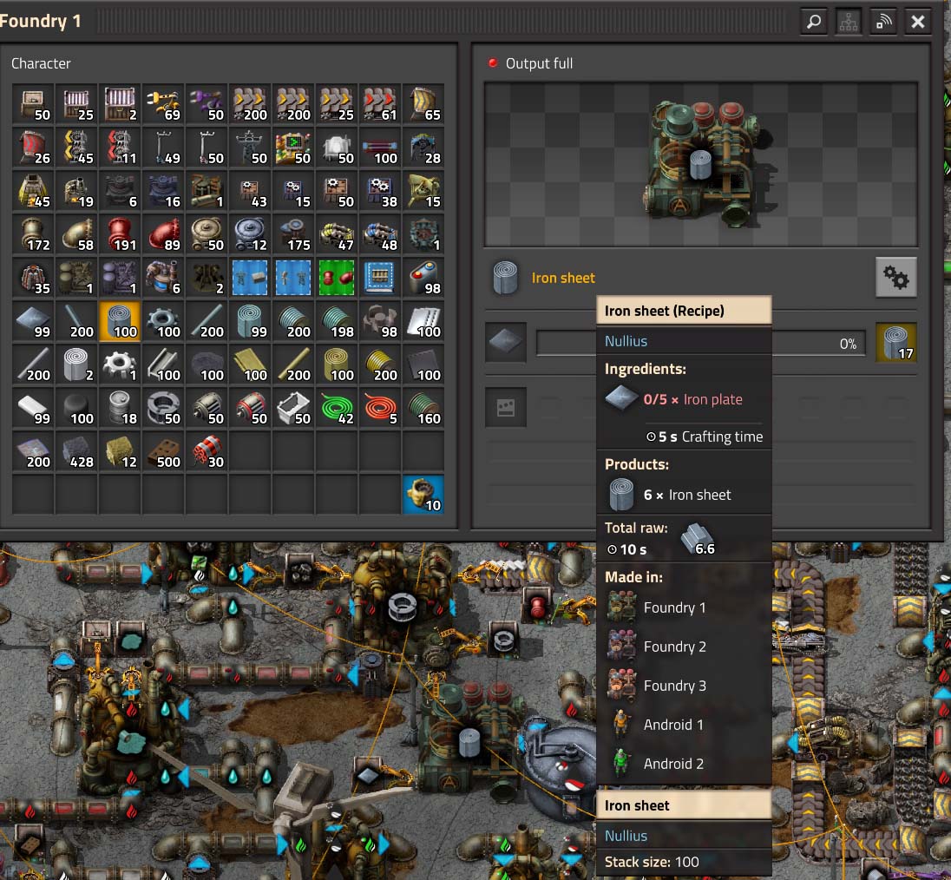Screen dimensions: 951x880
Task: Pick up the inserter stack of 69
Action: coord(163,104)
